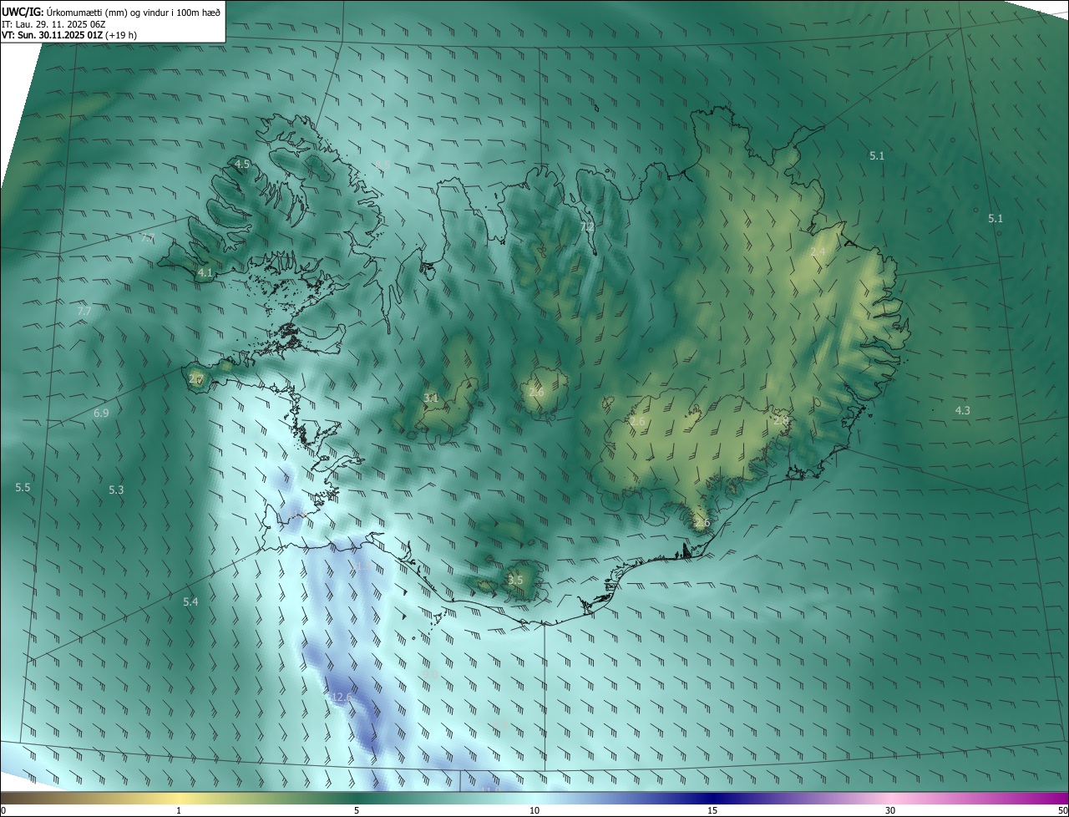Click the 3.1 value on the glacier
The image size is (1069, 817).
(x=431, y=398)
